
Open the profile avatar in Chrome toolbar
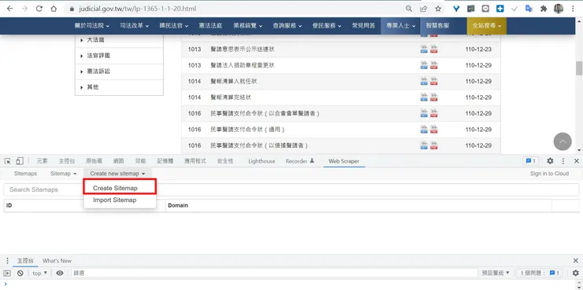pos(559,9)
